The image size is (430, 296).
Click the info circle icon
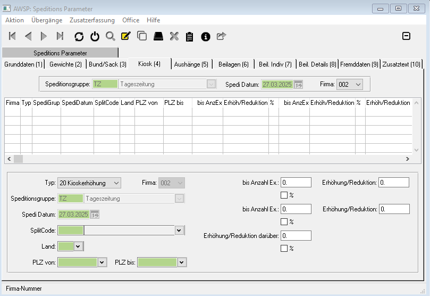pyautogui.click(x=206, y=36)
